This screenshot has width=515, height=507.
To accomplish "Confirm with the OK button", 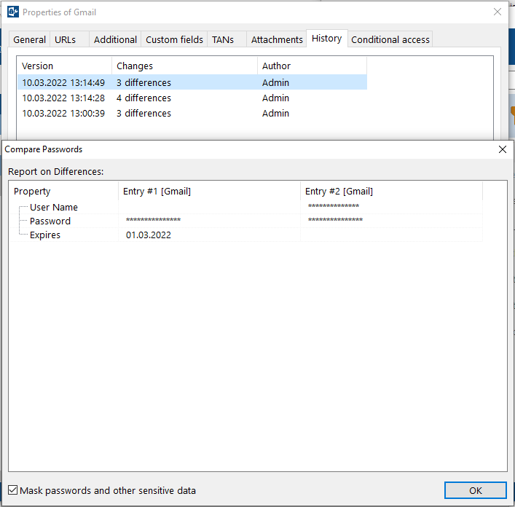I will click(x=475, y=490).
